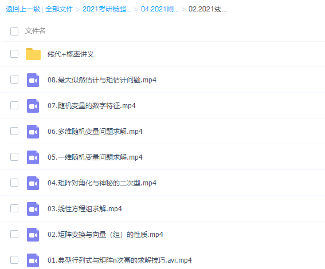Open the 线代+概率讲义 folder icon
This screenshot has width=325, height=269.
[x=33, y=54]
